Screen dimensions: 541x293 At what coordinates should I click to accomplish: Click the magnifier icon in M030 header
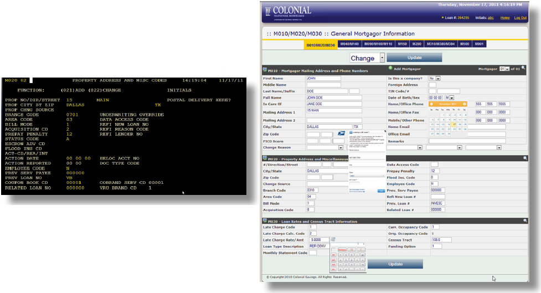tap(525, 220)
